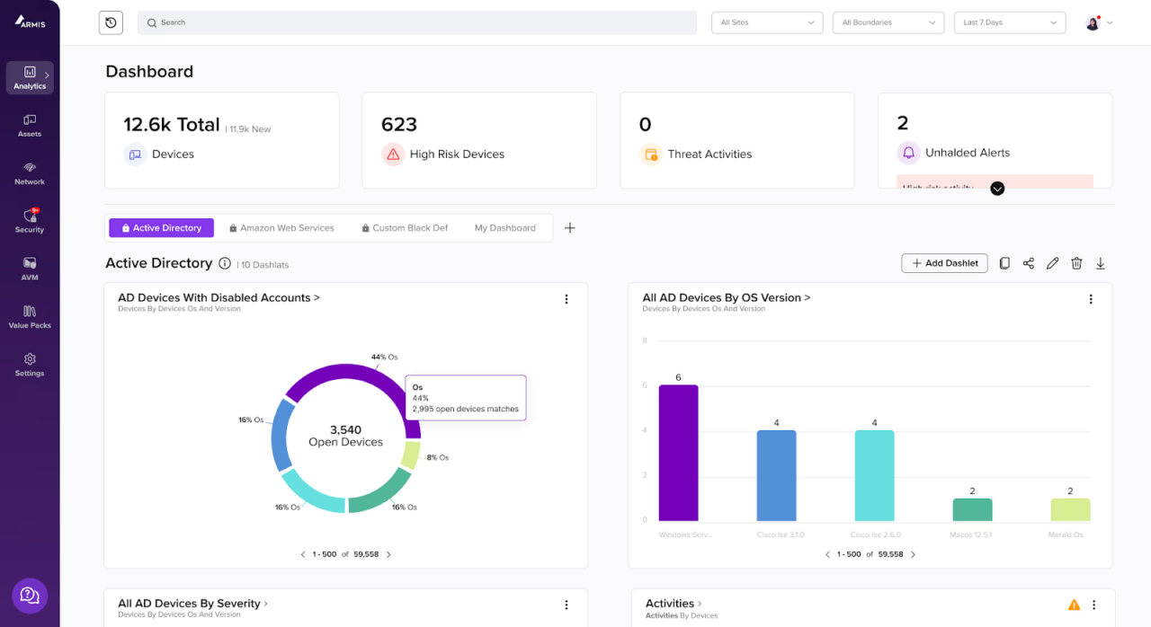Click the share dashboard icon

click(1029, 263)
